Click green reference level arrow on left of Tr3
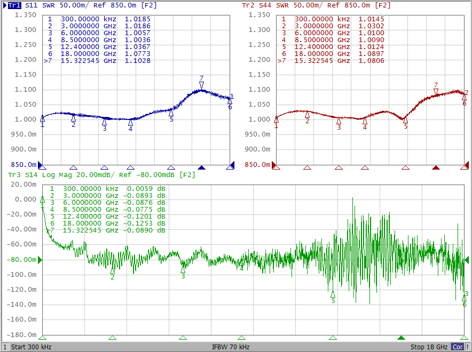The height and width of the screenshot is (352, 472). [x=39, y=260]
